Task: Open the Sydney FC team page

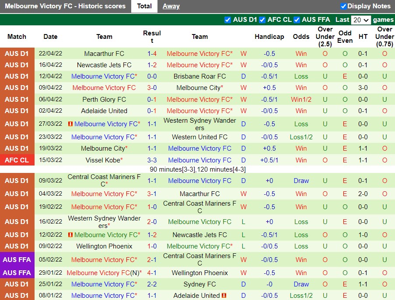Action: pyautogui.click(x=199, y=284)
